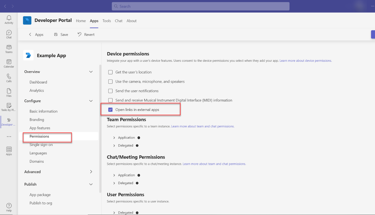Click the Search input field
Image resolution: width=375 pixels, height=215 pixels.
coord(201,6)
